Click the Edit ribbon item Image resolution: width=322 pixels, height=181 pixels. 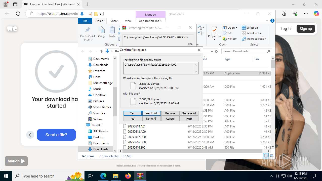point(228,33)
